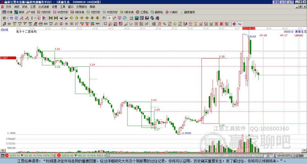Select the circle-cross target tool
The height and width of the screenshot is (164, 307).
[x=61, y=24]
